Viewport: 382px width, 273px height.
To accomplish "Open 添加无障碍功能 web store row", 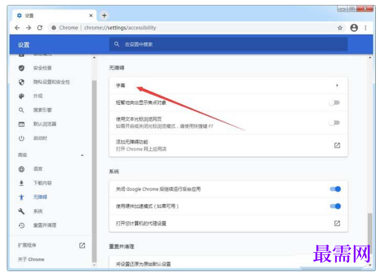I will [x=228, y=145].
